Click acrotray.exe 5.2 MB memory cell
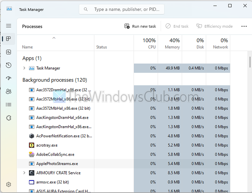This screenshot has width=252, height=193. 170,145
